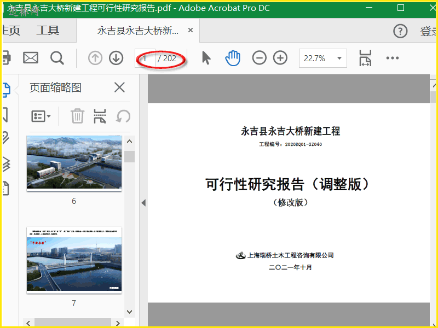Open page thumbnails sidebar icon

coord(6,90)
